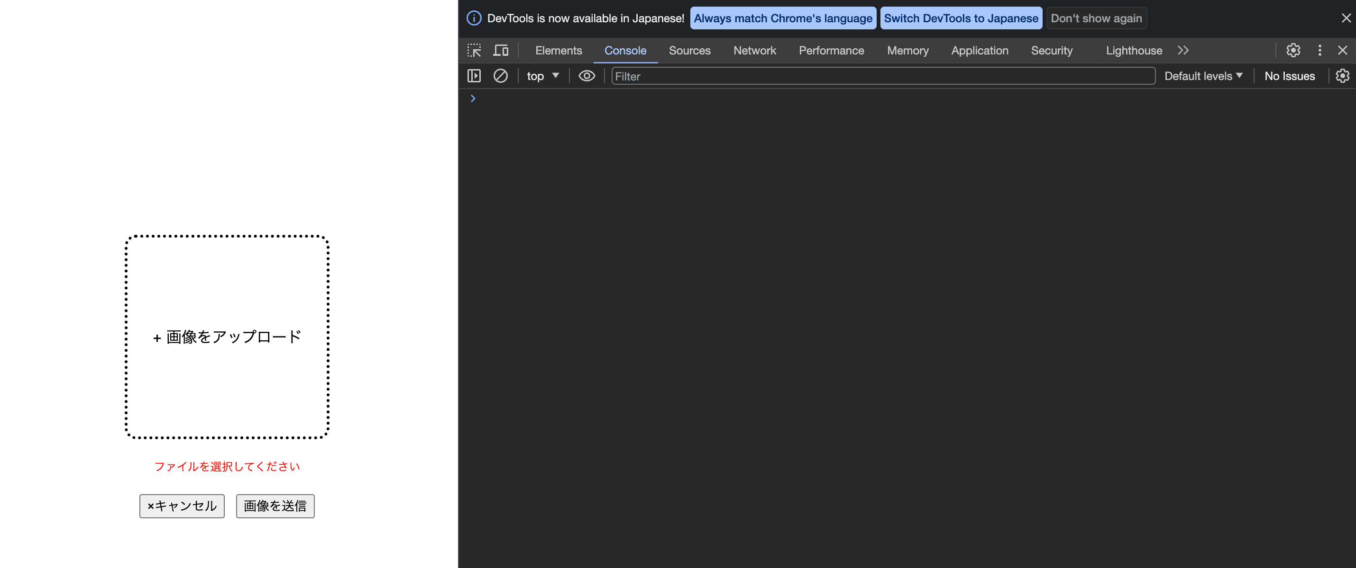Image resolution: width=1356 pixels, height=568 pixels.
Task: Open DevTools settings gear icon
Action: pos(1293,51)
